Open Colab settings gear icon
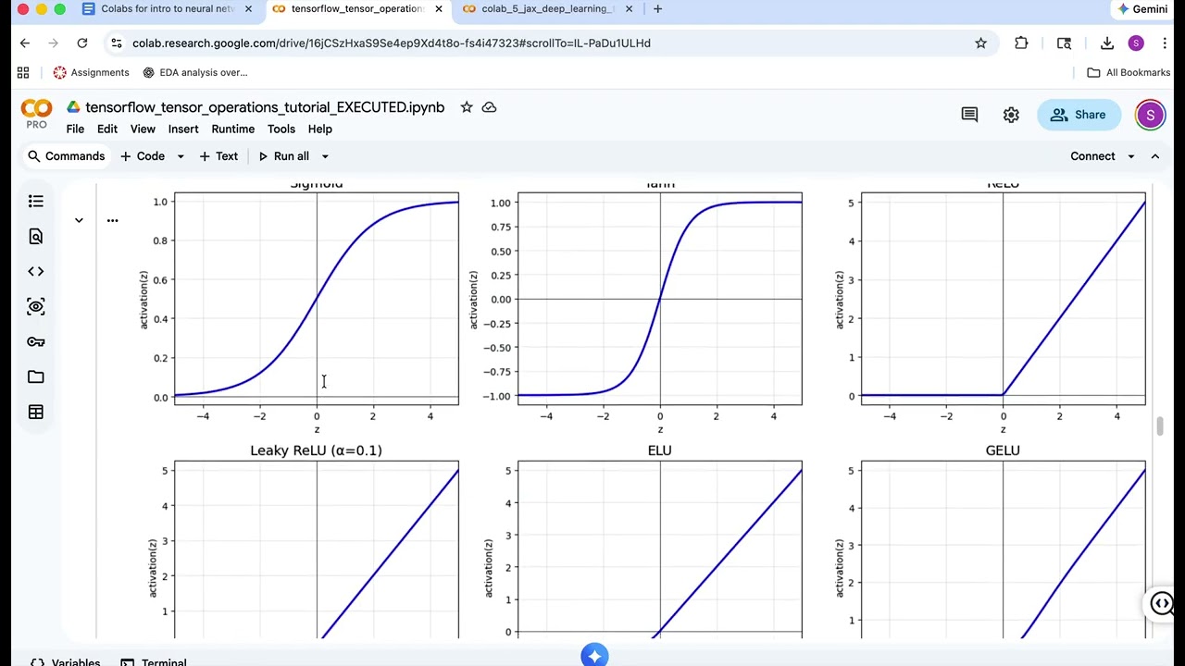 (1011, 115)
